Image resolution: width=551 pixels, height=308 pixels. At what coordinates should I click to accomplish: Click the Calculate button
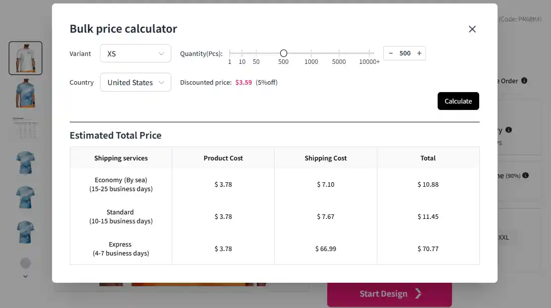458,101
